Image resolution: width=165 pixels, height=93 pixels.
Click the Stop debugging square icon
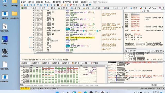pos(28,5)
